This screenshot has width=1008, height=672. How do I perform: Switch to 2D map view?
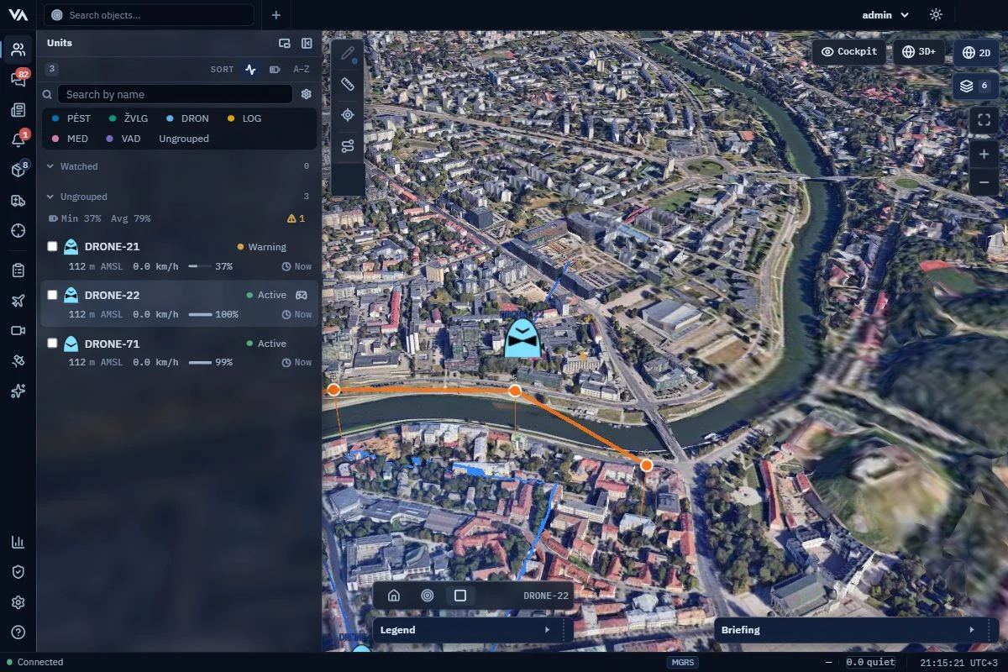(x=976, y=52)
